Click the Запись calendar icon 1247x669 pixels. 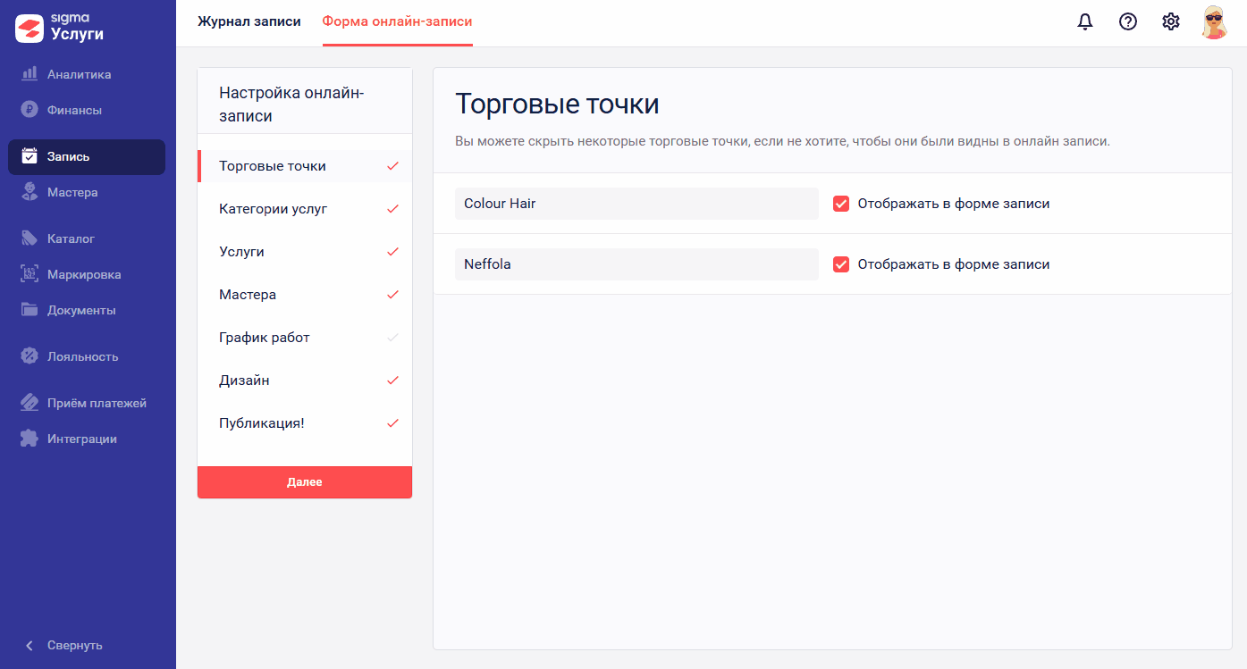point(29,156)
